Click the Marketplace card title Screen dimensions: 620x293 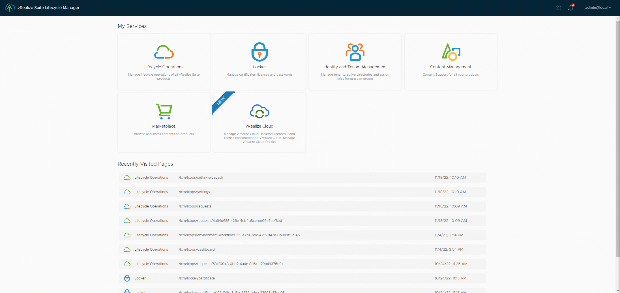coord(164,126)
